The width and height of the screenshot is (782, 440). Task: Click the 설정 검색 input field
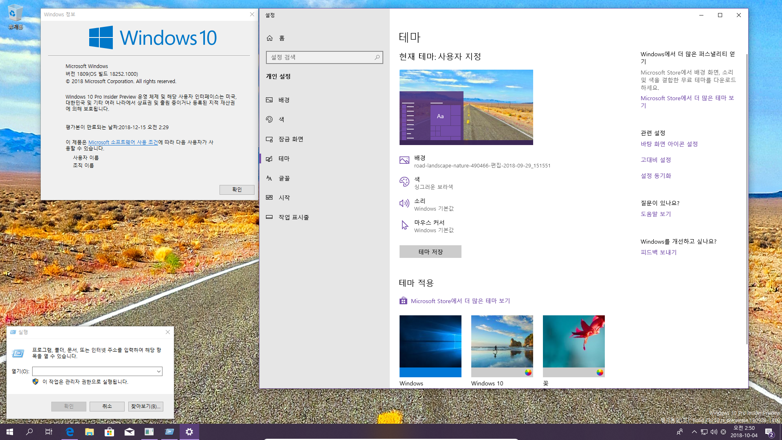point(325,57)
